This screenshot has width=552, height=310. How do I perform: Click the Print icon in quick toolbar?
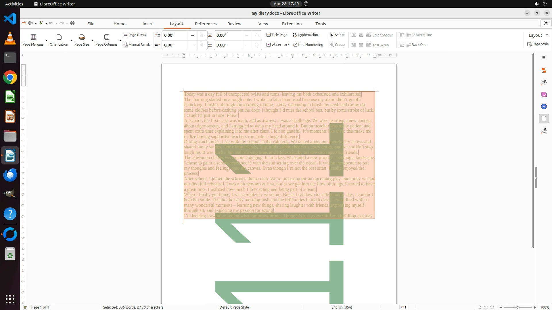pyautogui.click(x=72, y=23)
